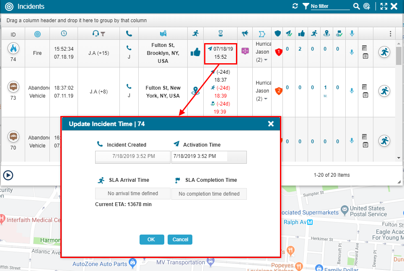Close the Update Incident Time dialog
The height and width of the screenshot is (271, 404).
click(x=271, y=124)
